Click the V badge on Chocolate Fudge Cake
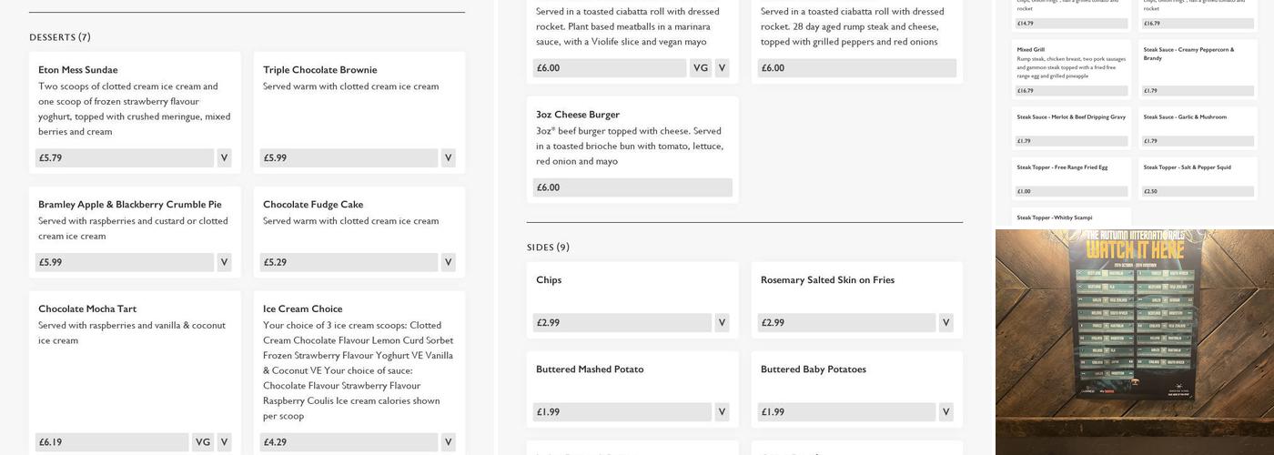The height and width of the screenshot is (455, 1274). pos(448,263)
